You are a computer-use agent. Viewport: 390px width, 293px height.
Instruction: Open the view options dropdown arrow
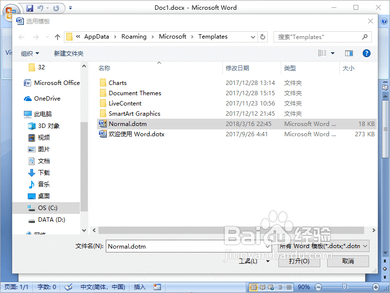click(332, 53)
